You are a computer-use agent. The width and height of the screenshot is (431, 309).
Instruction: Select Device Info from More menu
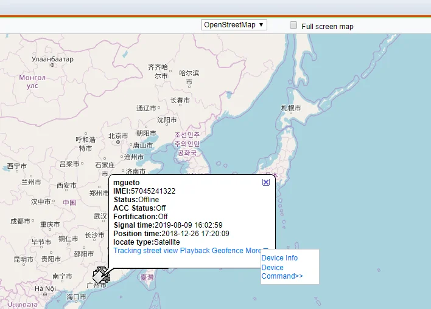point(279,258)
